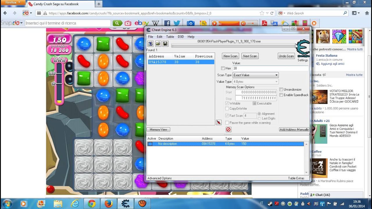Click the PDF converter toolbar icon

click(x=264, y=23)
